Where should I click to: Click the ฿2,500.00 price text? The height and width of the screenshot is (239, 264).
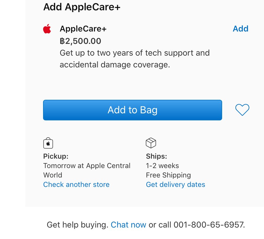(80, 41)
